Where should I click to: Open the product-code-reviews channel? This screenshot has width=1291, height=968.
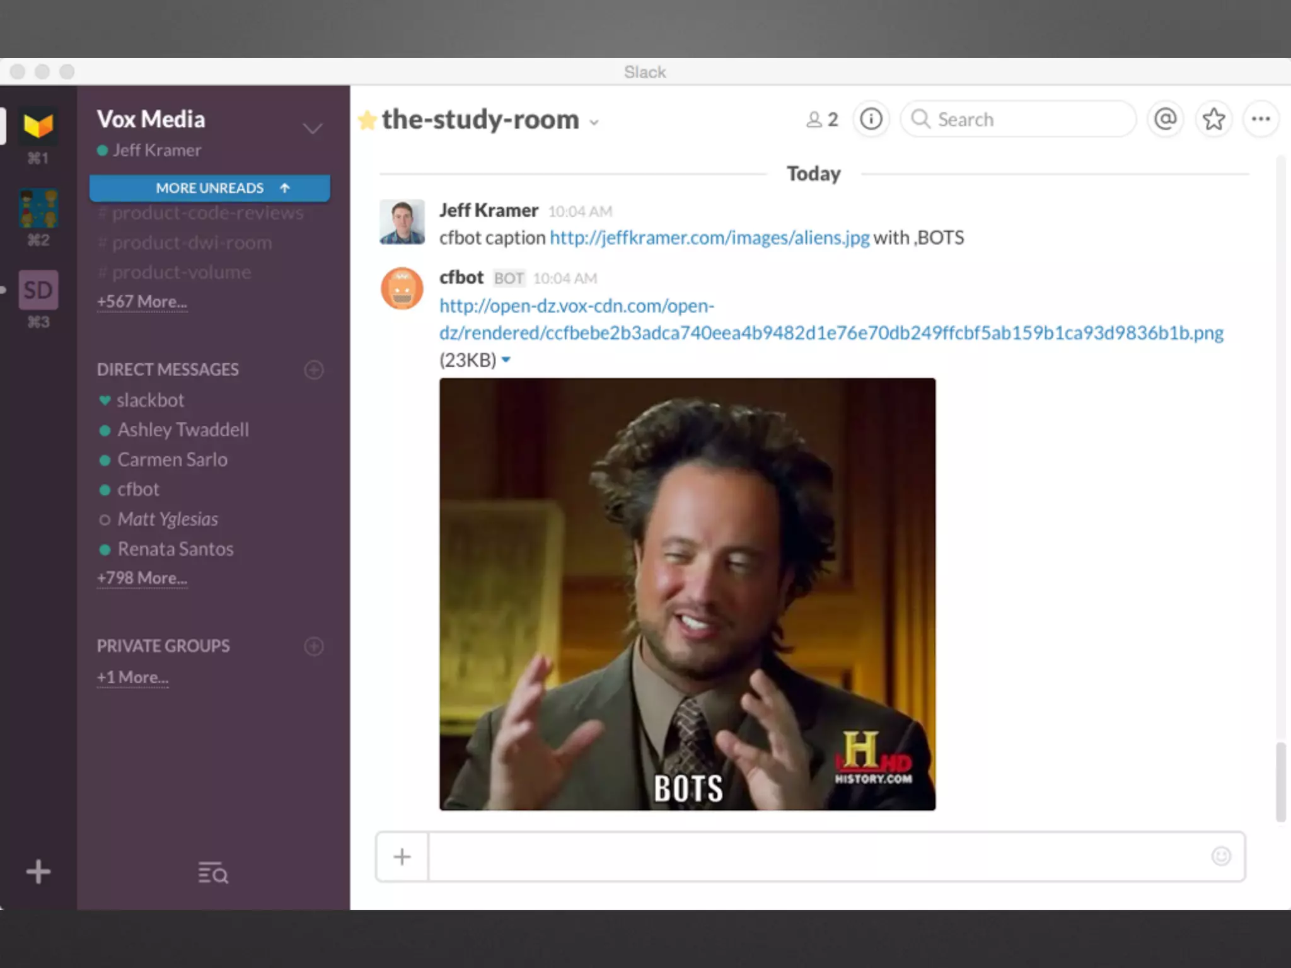click(x=201, y=213)
